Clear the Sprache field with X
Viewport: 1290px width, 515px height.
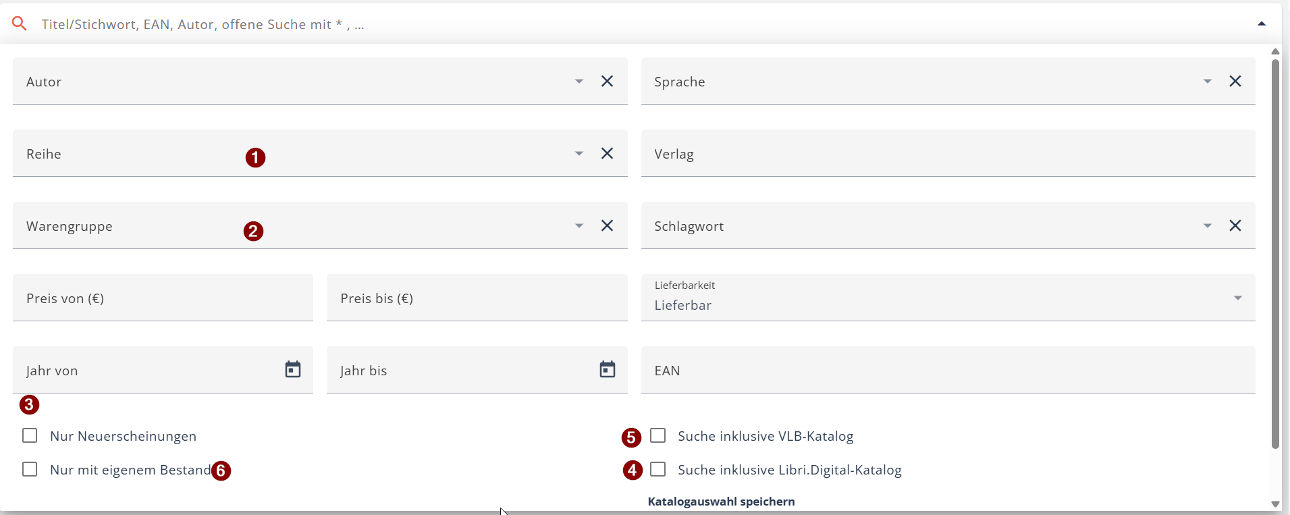pos(1235,81)
